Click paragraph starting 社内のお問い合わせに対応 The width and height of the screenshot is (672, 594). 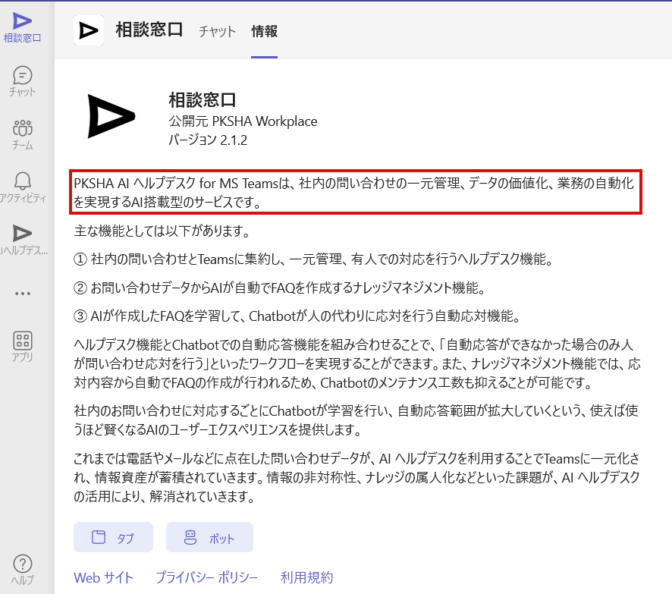pyautogui.click(x=356, y=420)
